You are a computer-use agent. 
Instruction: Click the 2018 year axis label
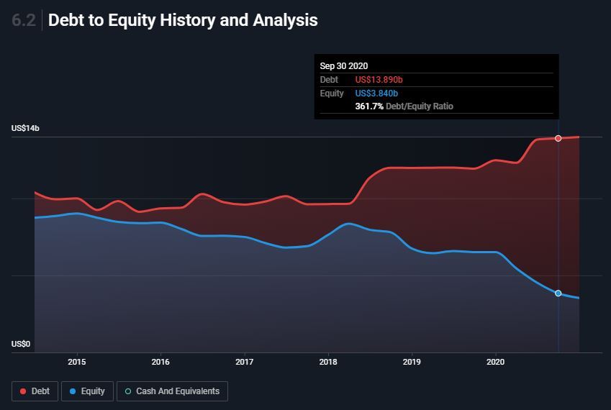click(328, 362)
